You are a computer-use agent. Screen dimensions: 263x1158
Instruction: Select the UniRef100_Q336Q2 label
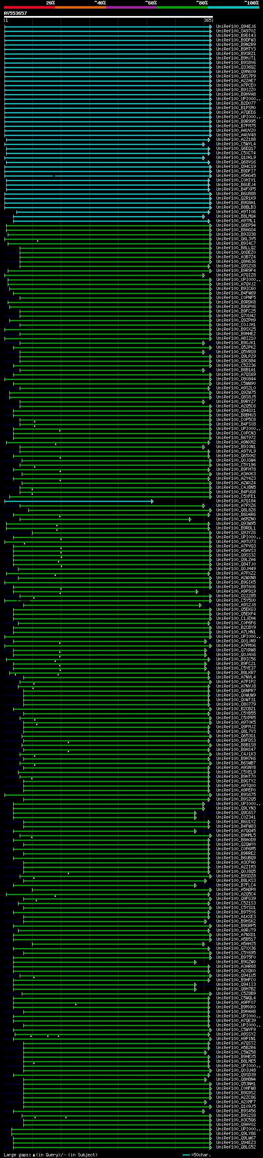[236, 67]
